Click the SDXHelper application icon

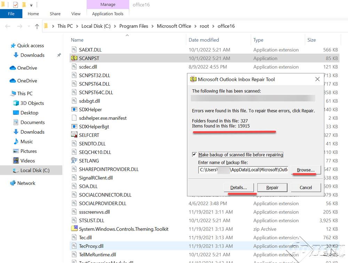[x=74, y=109]
